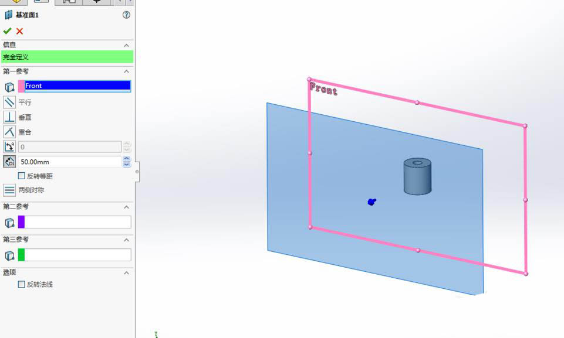564x338 pixels.
Task: Click the offset distance D1 icon
Action: 8,162
